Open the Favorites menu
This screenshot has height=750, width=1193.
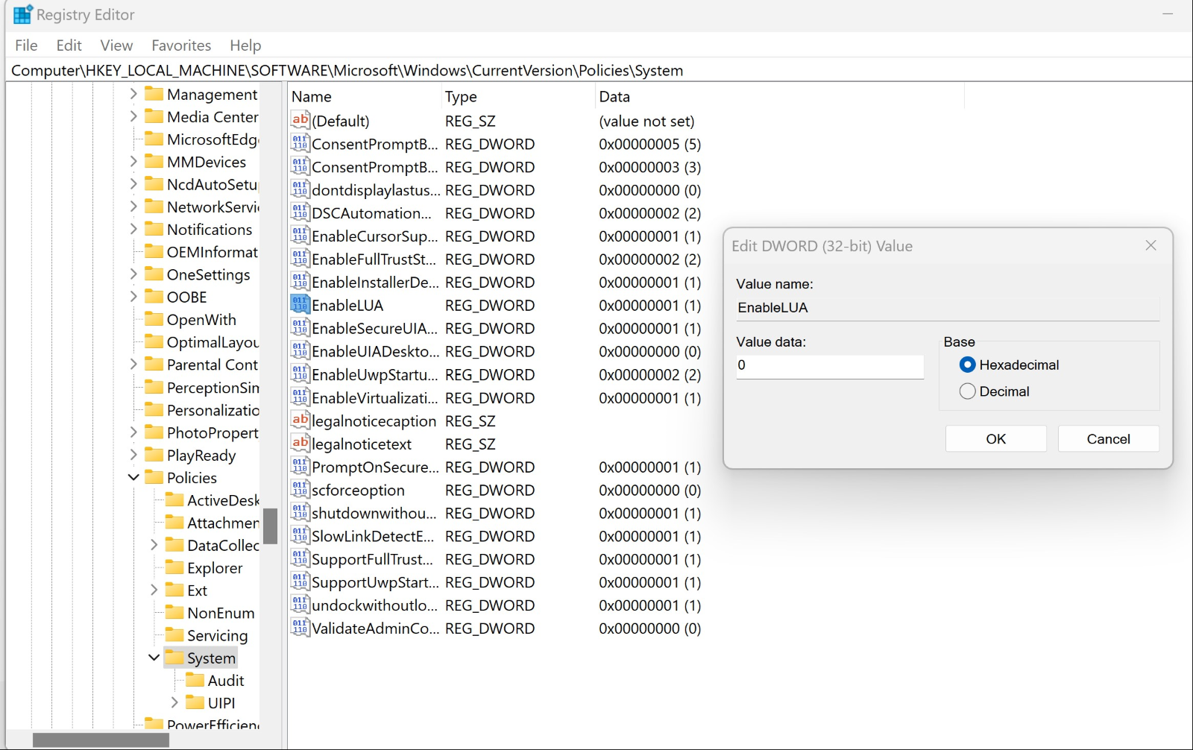tap(180, 45)
